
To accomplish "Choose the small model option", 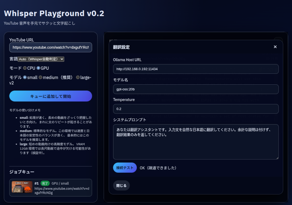I will point(25,77).
